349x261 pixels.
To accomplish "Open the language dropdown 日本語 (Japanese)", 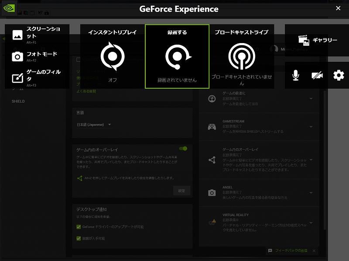I will 94,125.
